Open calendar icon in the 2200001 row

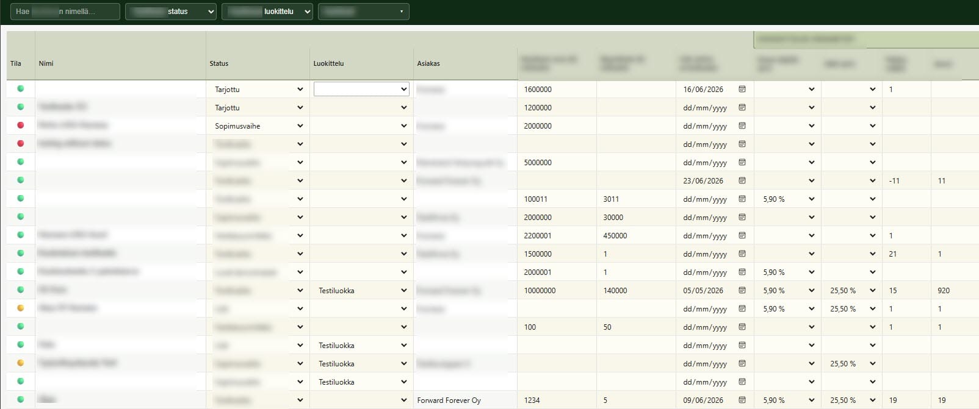(742, 235)
